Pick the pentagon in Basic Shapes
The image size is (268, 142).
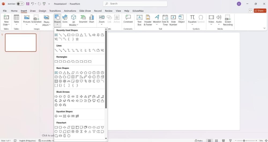pos(86,73)
